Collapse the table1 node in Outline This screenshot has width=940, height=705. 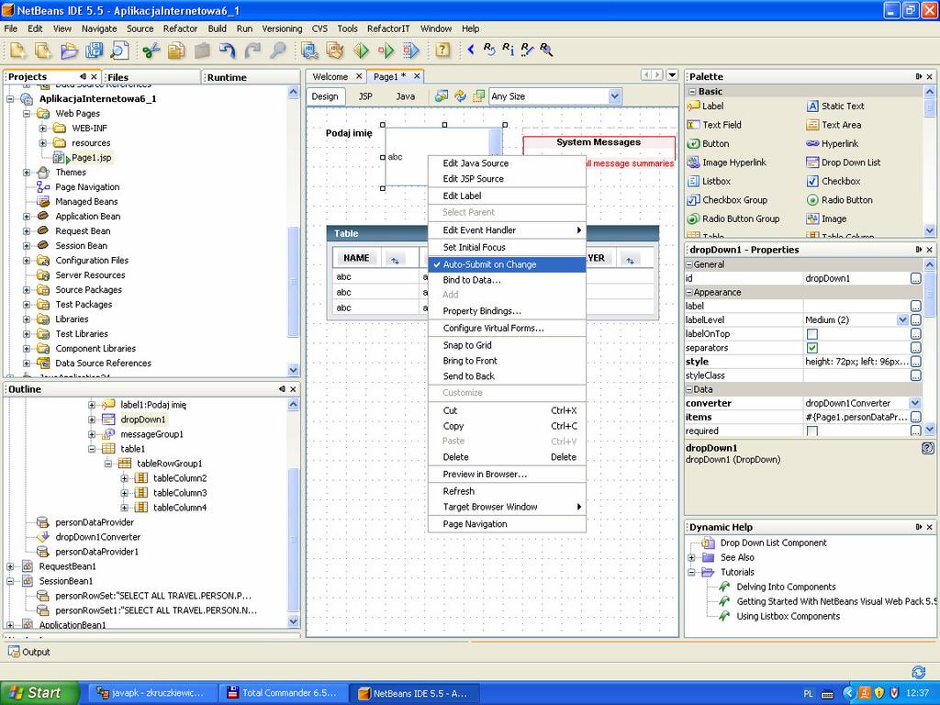[x=92, y=449]
